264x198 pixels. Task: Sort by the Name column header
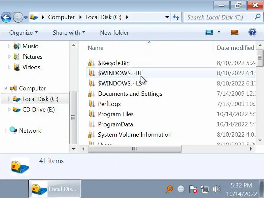coord(95,48)
